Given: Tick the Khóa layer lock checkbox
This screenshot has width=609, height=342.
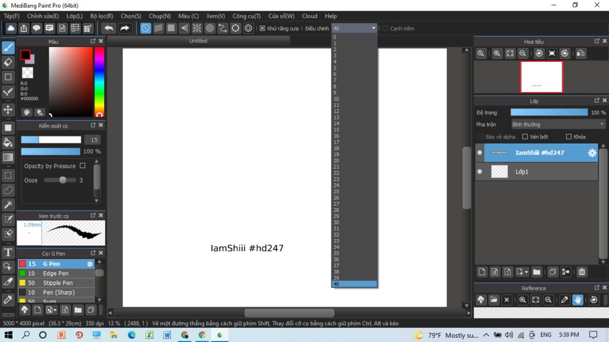Looking at the screenshot, I should coord(569,137).
